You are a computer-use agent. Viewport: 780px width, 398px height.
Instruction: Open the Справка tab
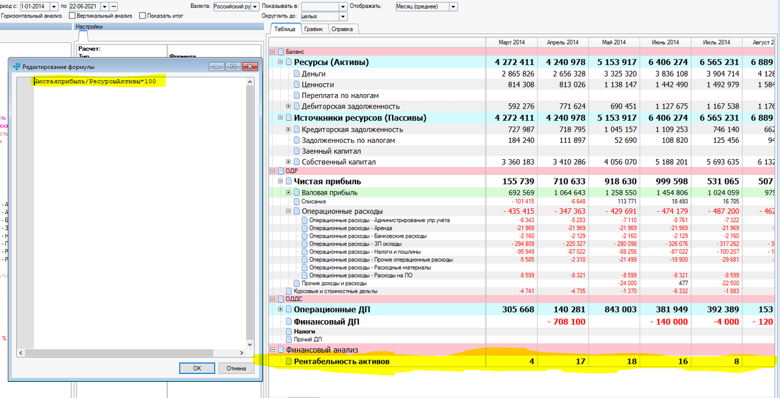point(343,29)
